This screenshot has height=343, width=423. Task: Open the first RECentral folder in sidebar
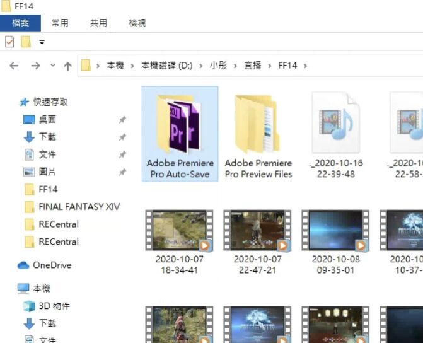coord(59,224)
